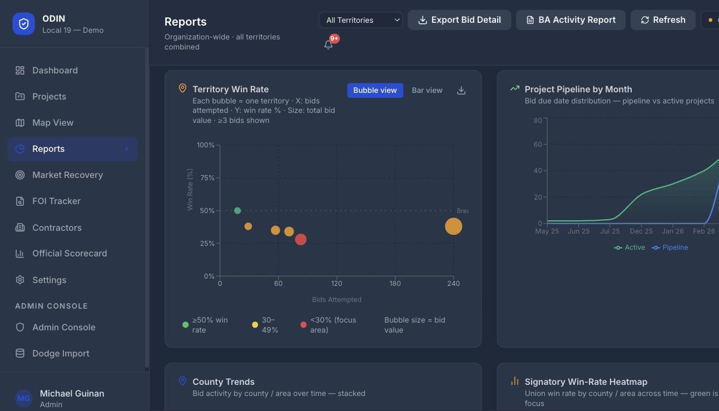Viewport: 719px width, 411px height.
Task: Open Official Scorecard
Action: pos(73,253)
